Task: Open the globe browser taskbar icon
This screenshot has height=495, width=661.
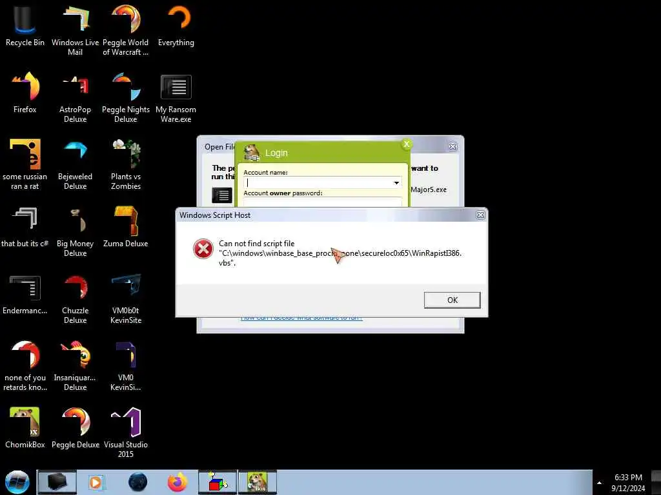Action: click(x=137, y=482)
